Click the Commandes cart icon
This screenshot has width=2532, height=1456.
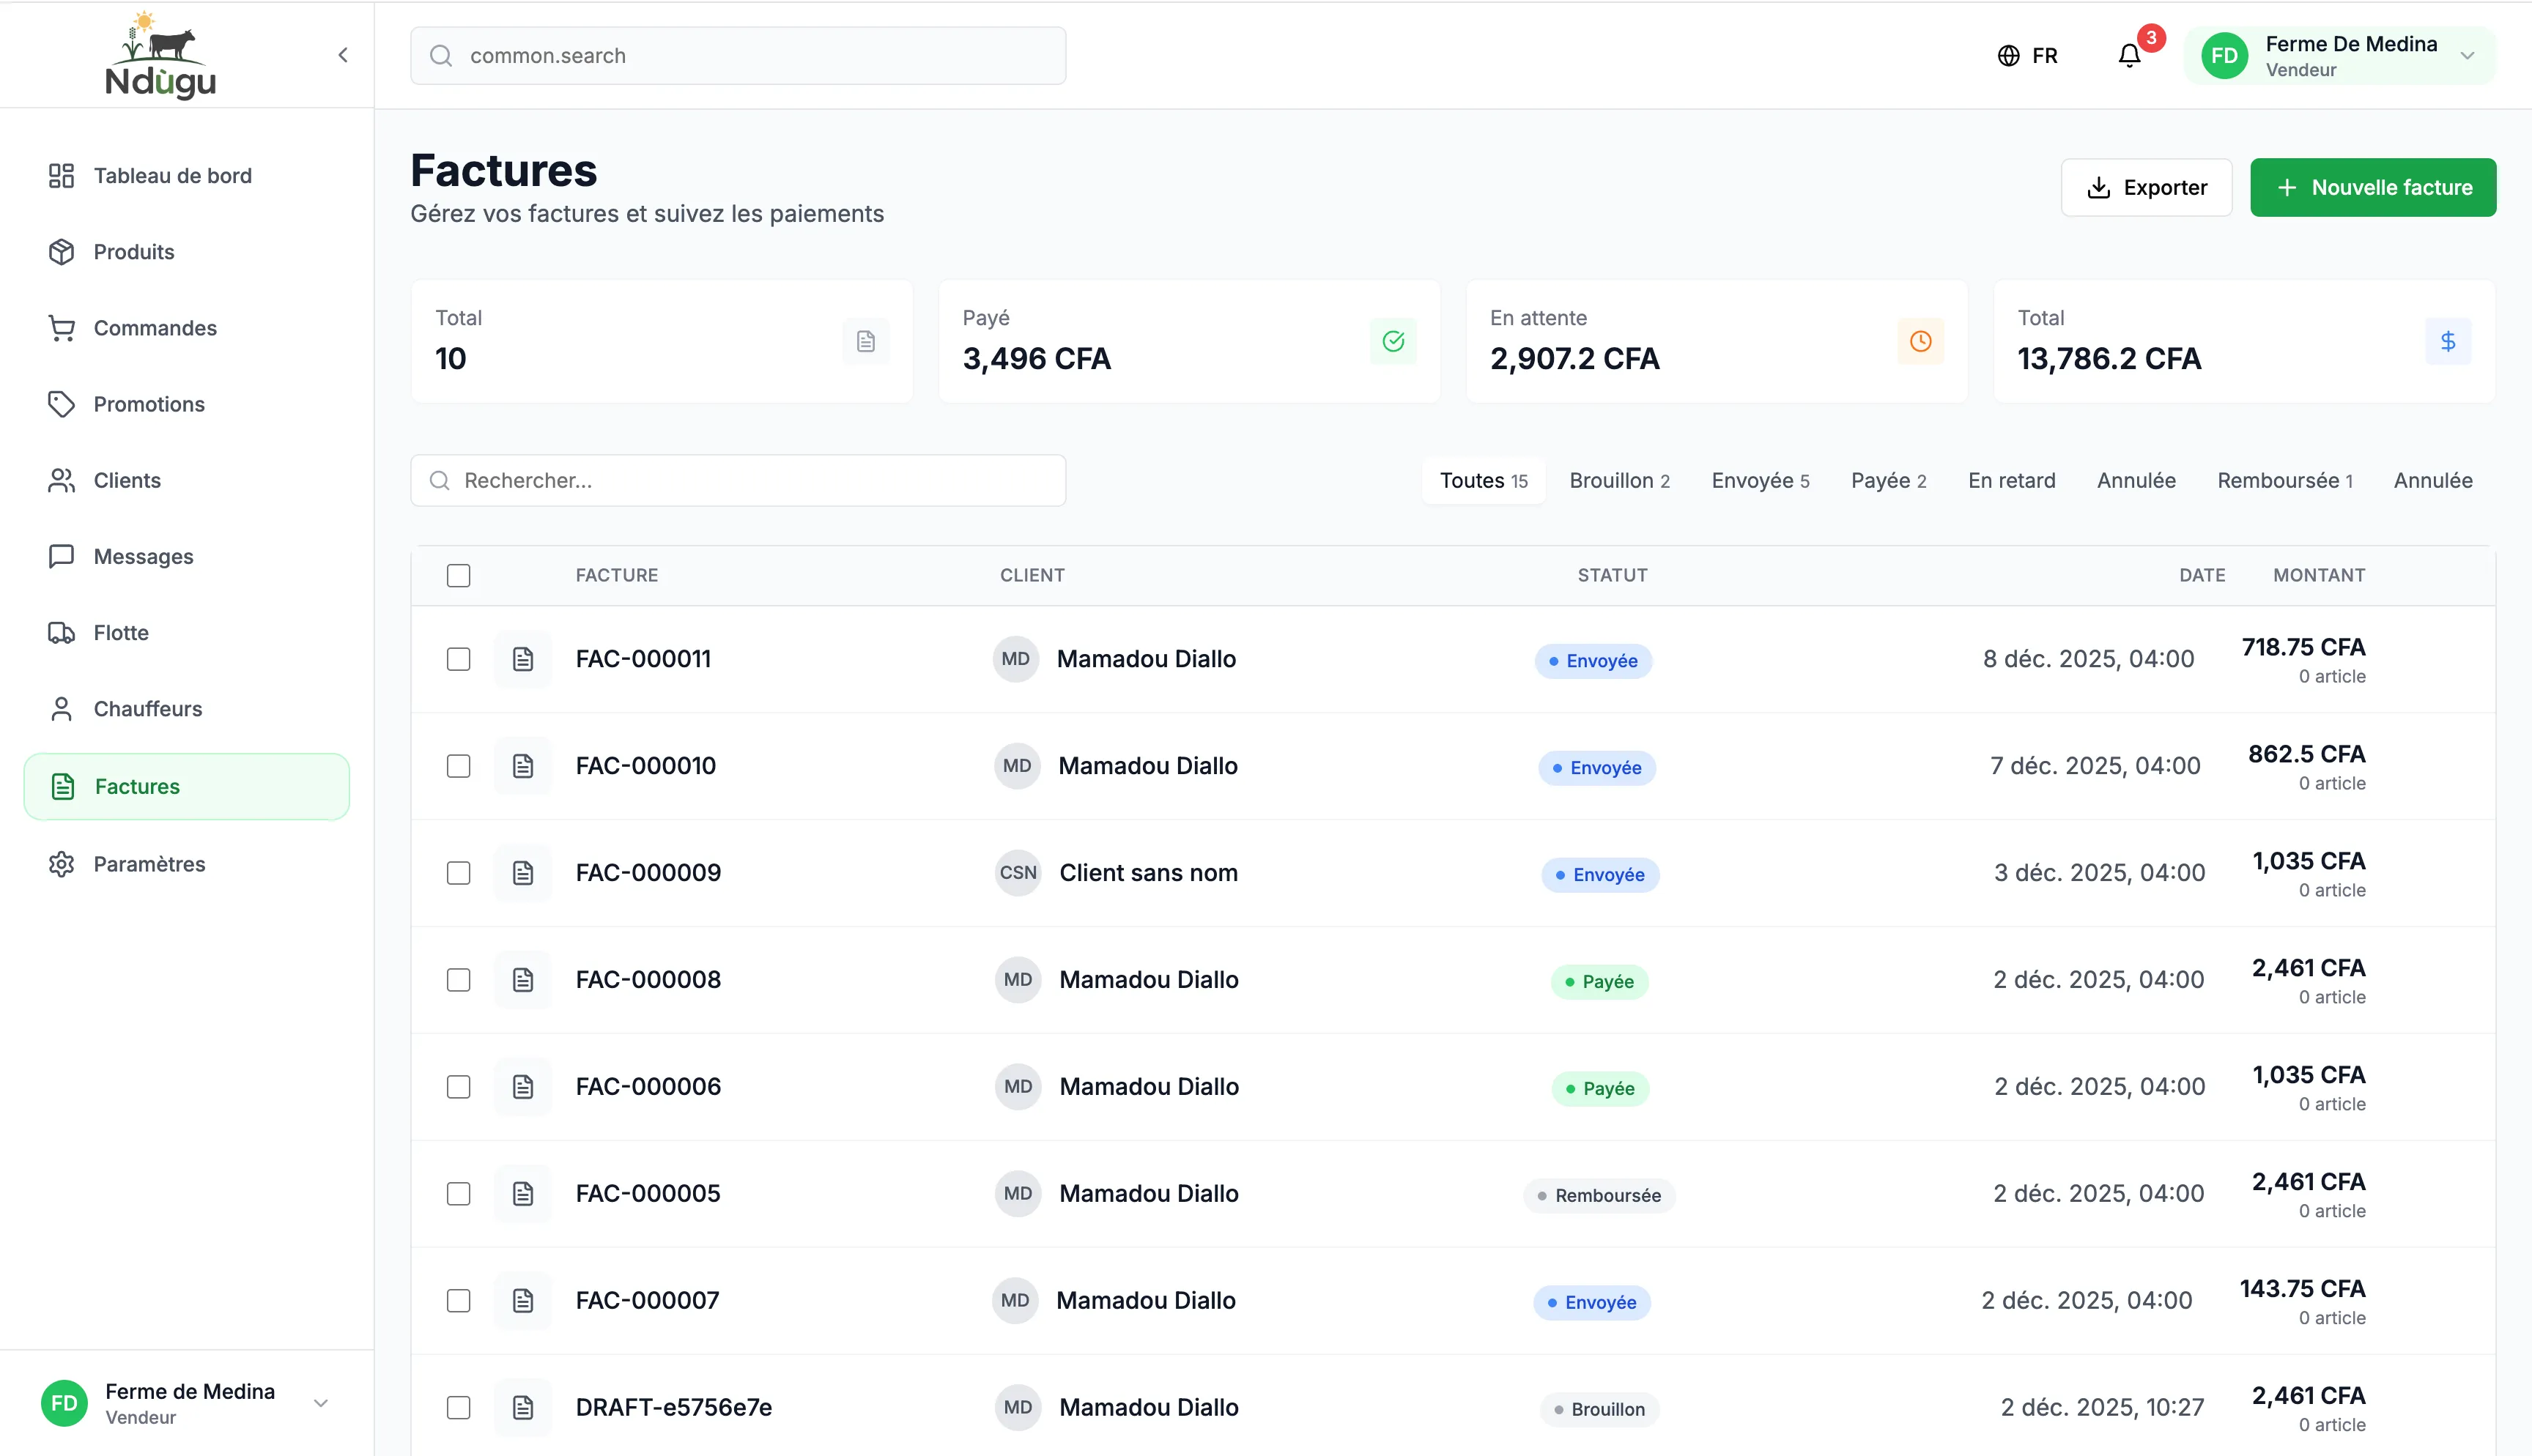tap(61, 328)
